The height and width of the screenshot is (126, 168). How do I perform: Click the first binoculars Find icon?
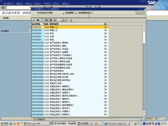pos(46,20)
